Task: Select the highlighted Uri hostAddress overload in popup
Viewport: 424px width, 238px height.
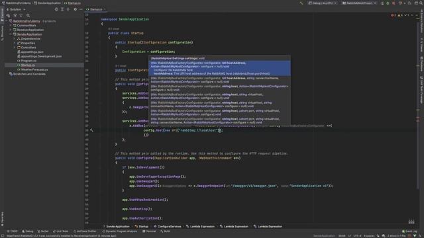Action: pyautogui.click(x=219, y=68)
